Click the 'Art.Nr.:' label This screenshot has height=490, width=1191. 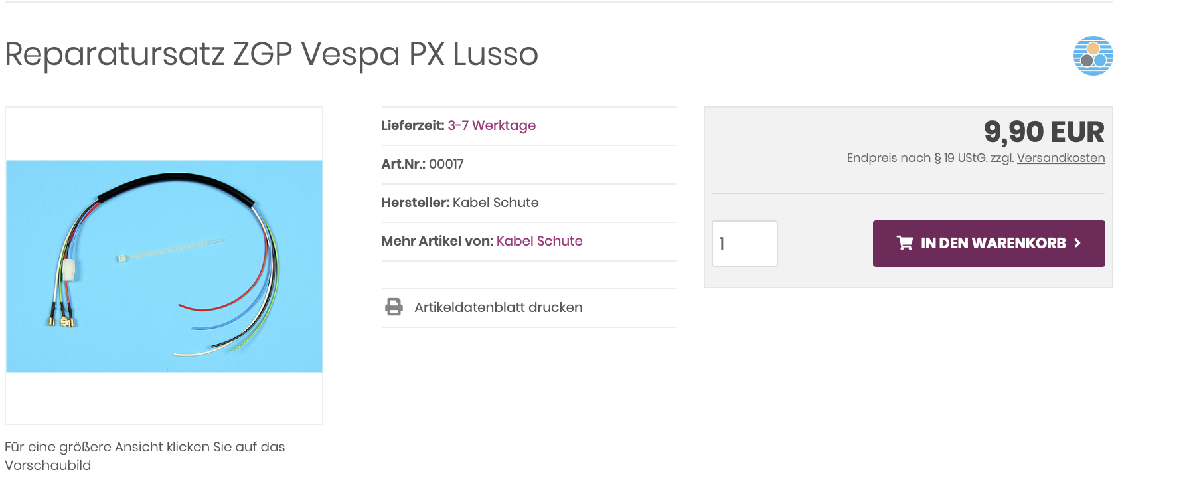[403, 164]
